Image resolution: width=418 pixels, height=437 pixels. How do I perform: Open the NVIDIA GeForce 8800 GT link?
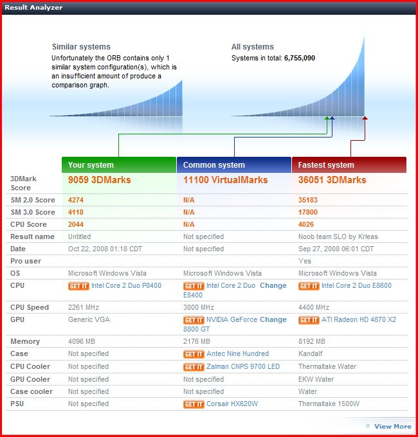[221, 324]
